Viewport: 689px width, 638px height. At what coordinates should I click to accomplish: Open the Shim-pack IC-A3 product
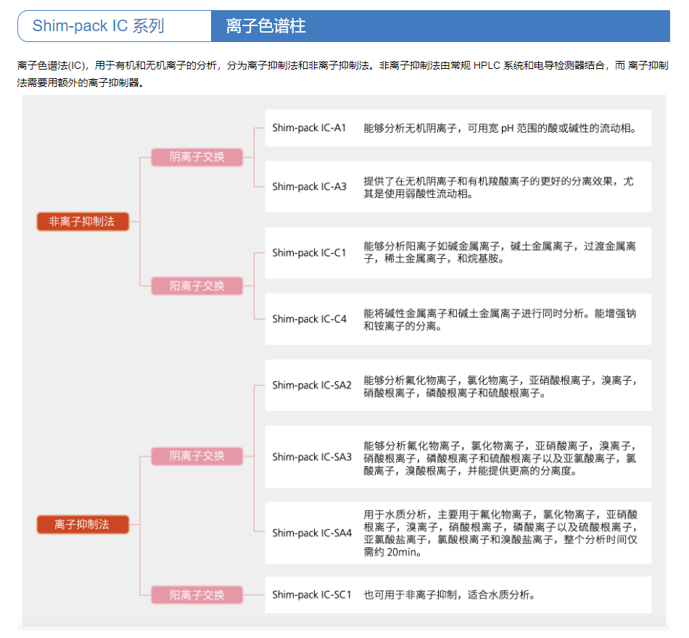pyautogui.click(x=310, y=187)
